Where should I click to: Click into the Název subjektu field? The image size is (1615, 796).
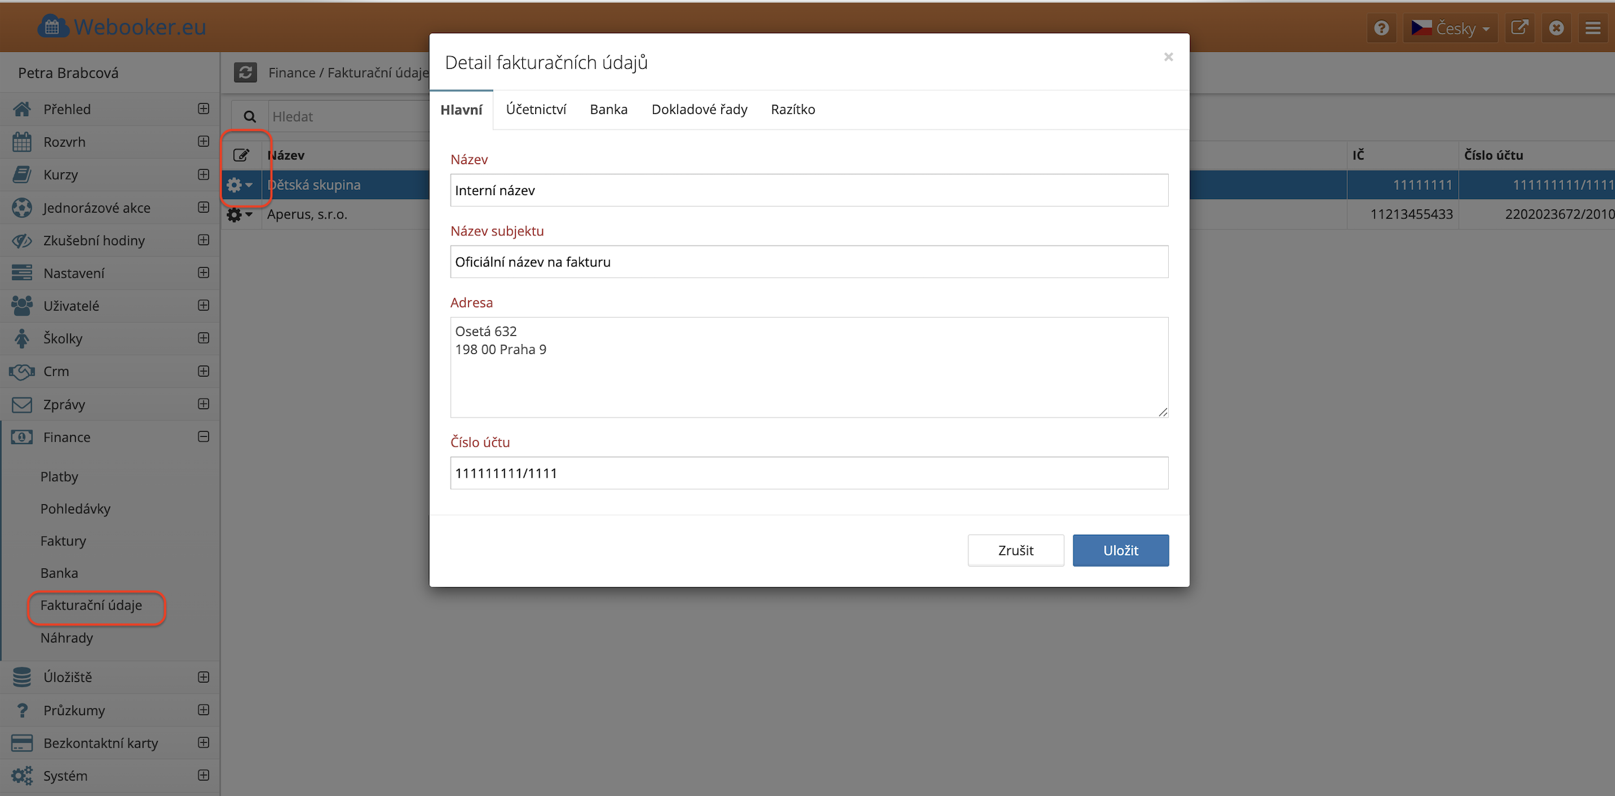[809, 262]
